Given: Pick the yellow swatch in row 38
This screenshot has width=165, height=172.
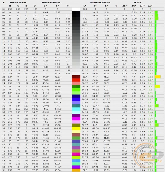Looking at the screenshot, I should point(76,128).
